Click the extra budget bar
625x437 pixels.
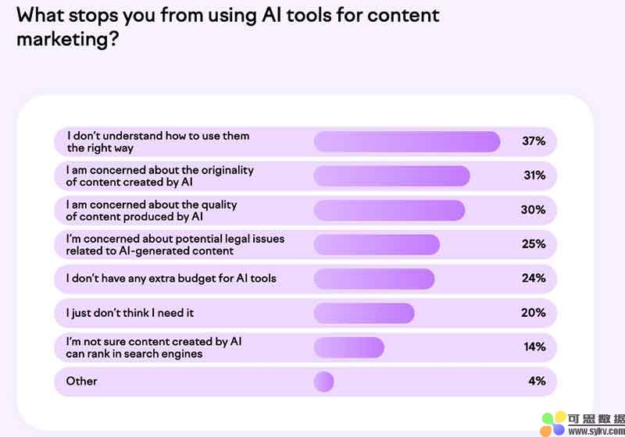[373, 279]
